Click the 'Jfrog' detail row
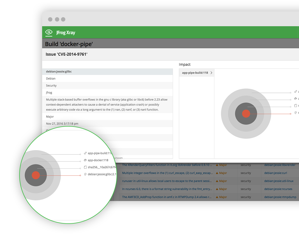Viewport: 299px width, 242px height. [108, 93]
